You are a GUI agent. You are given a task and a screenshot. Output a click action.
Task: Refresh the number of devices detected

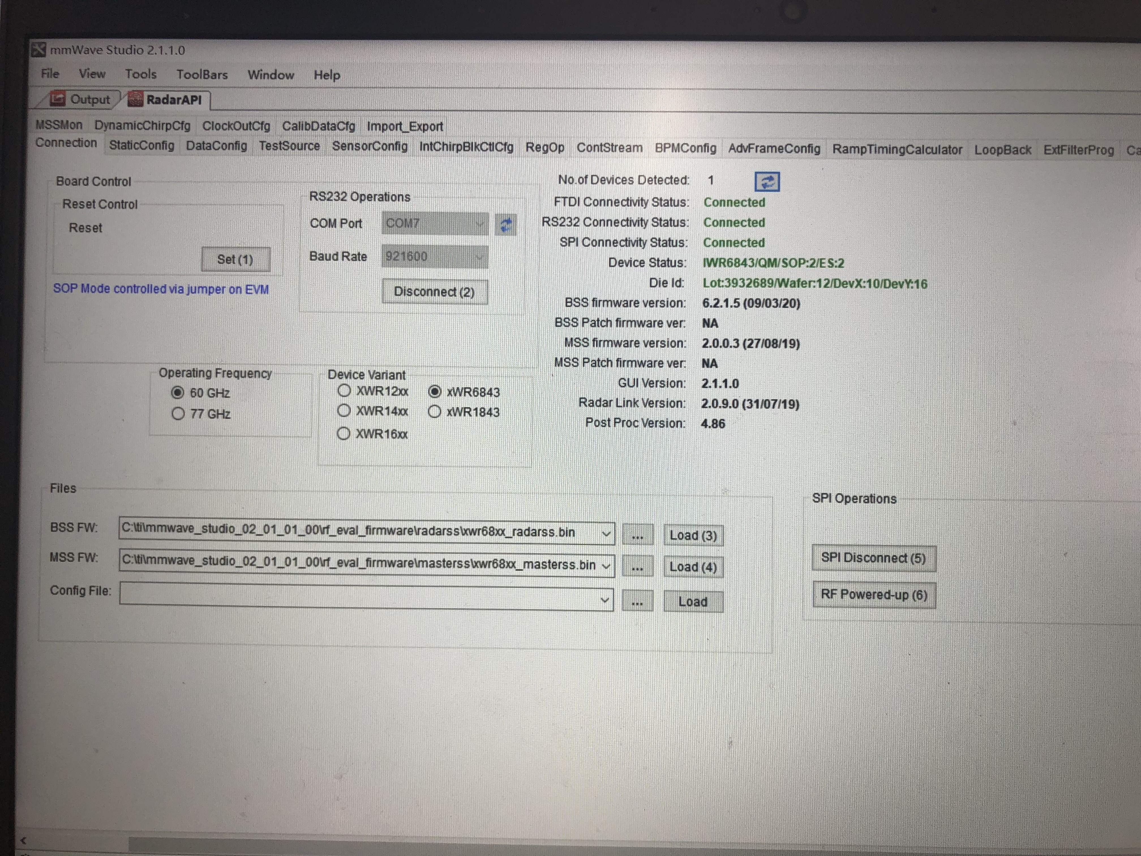click(x=767, y=182)
